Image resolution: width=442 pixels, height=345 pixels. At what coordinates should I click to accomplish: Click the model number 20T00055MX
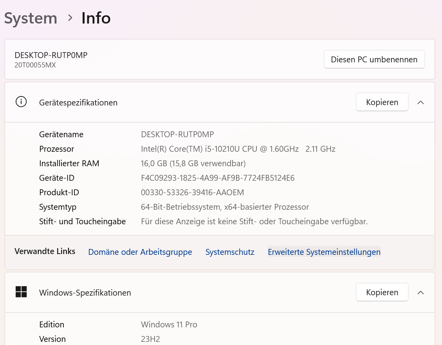coord(35,65)
